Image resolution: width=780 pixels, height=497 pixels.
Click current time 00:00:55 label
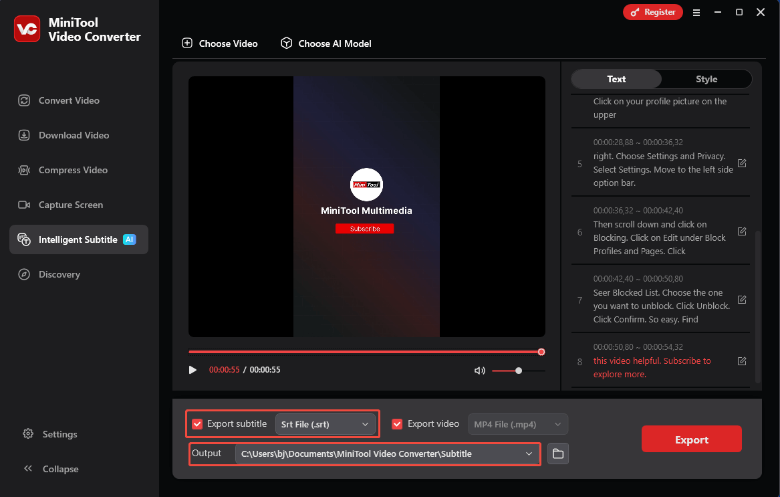pyautogui.click(x=225, y=370)
